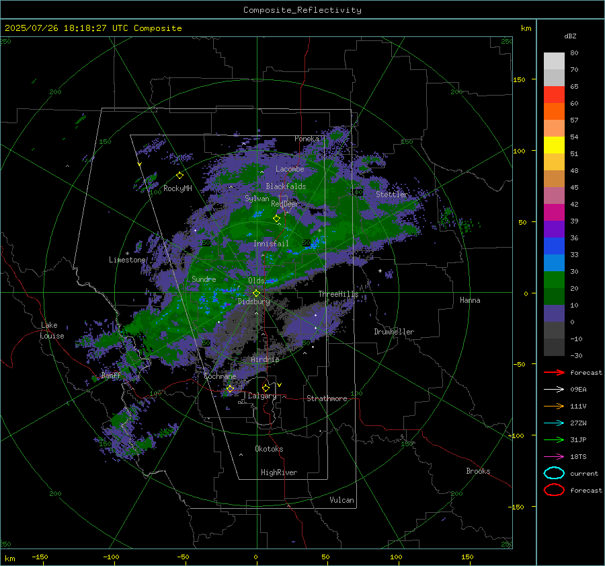Click the orange 57–60 dBZ color swatch

click(554, 112)
